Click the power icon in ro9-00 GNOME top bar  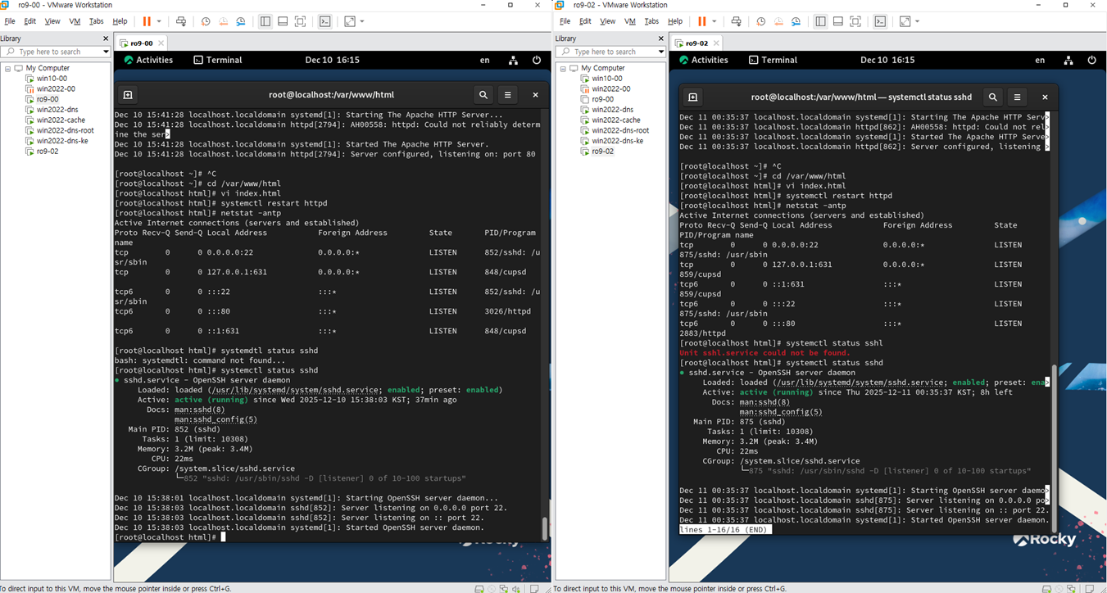[x=537, y=60]
